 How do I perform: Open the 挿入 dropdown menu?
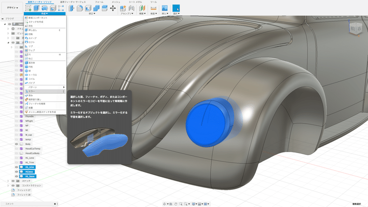click(165, 14)
